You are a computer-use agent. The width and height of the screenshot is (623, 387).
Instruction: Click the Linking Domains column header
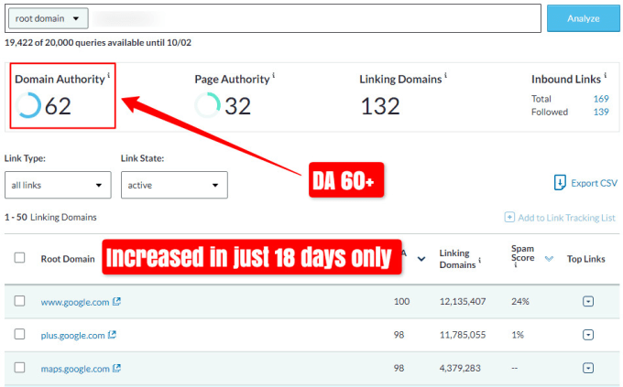pyautogui.click(x=457, y=259)
